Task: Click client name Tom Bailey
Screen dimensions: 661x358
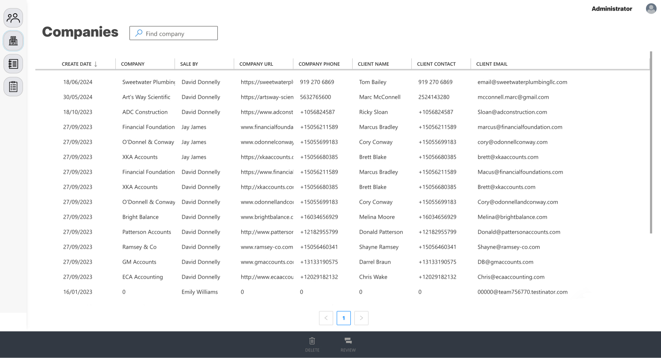Action: [372, 82]
